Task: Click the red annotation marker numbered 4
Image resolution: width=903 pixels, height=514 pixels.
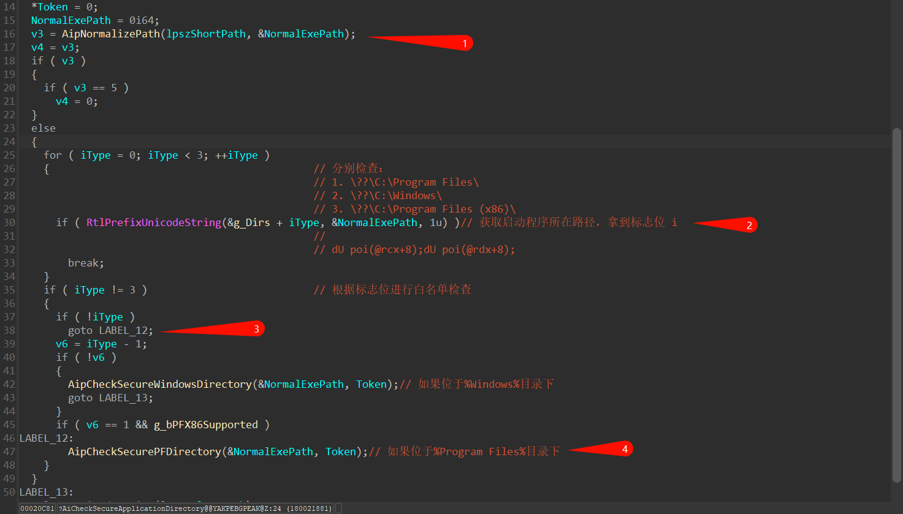Action: pos(624,449)
